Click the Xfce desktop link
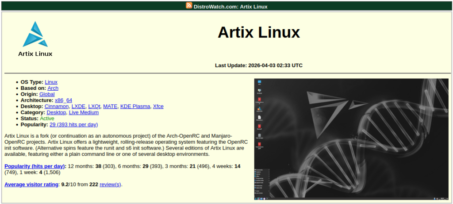 click(158, 106)
